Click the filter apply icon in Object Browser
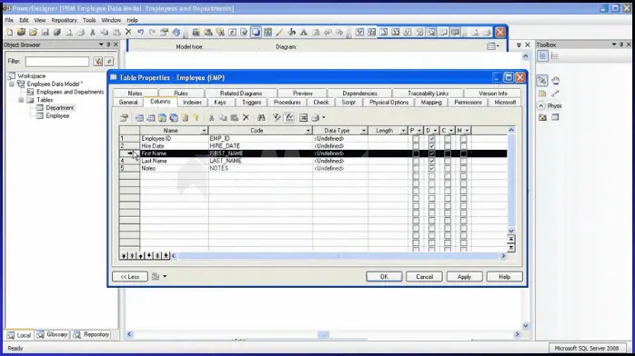This screenshot has height=356, width=635. coord(97,62)
